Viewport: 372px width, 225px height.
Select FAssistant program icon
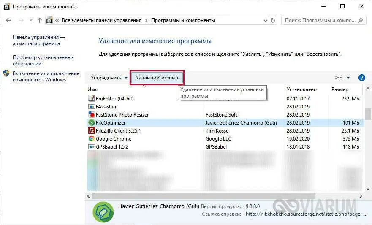(91, 106)
